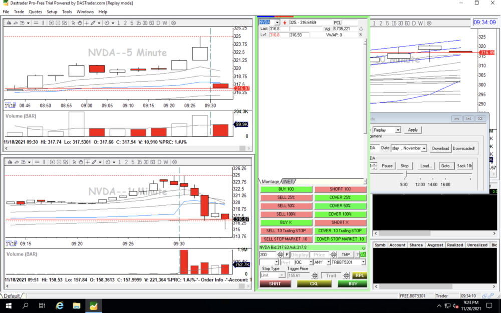Select the hand pan tool on chart toolbar
The width and height of the screenshot is (501, 313).
pos(80,22)
